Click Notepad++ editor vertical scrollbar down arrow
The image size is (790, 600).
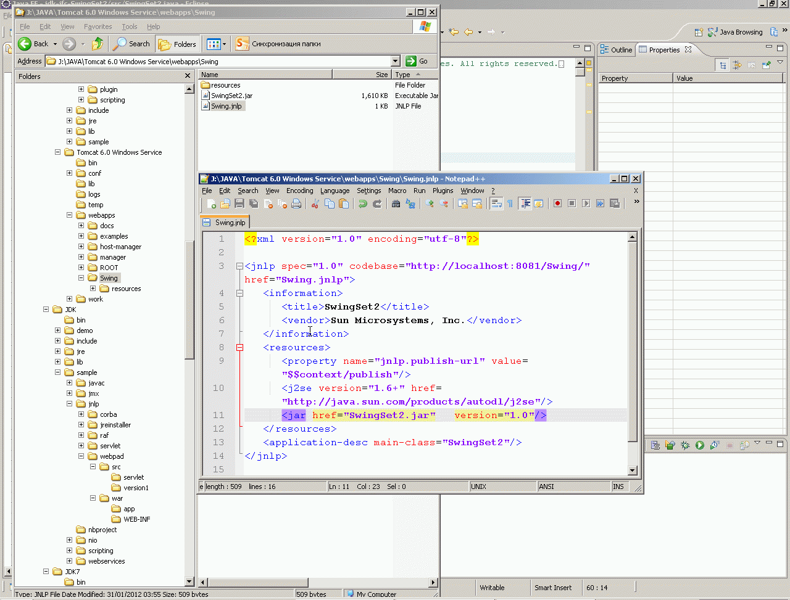click(632, 471)
